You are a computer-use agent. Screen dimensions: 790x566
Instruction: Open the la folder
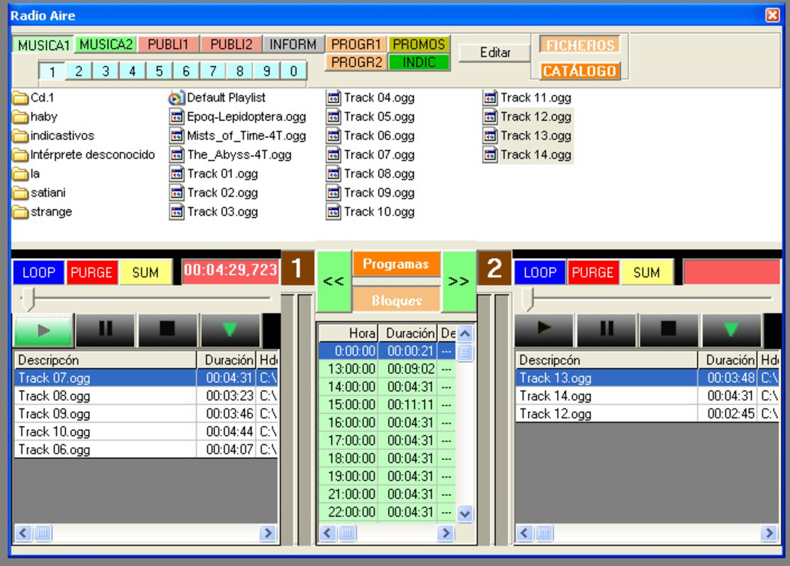26,174
